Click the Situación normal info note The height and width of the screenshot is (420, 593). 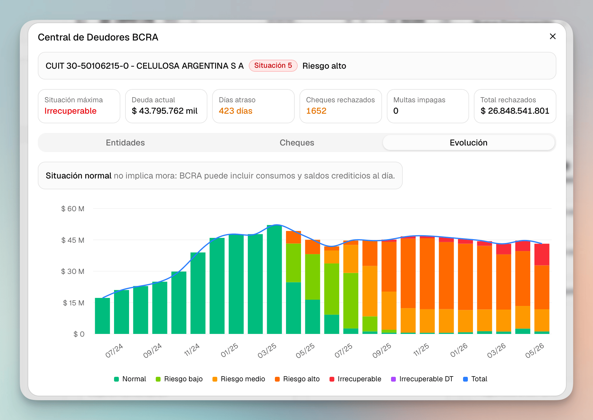point(220,175)
